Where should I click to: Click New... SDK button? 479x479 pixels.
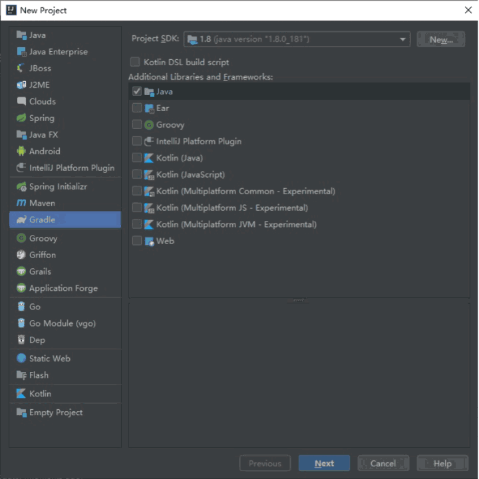(x=441, y=39)
